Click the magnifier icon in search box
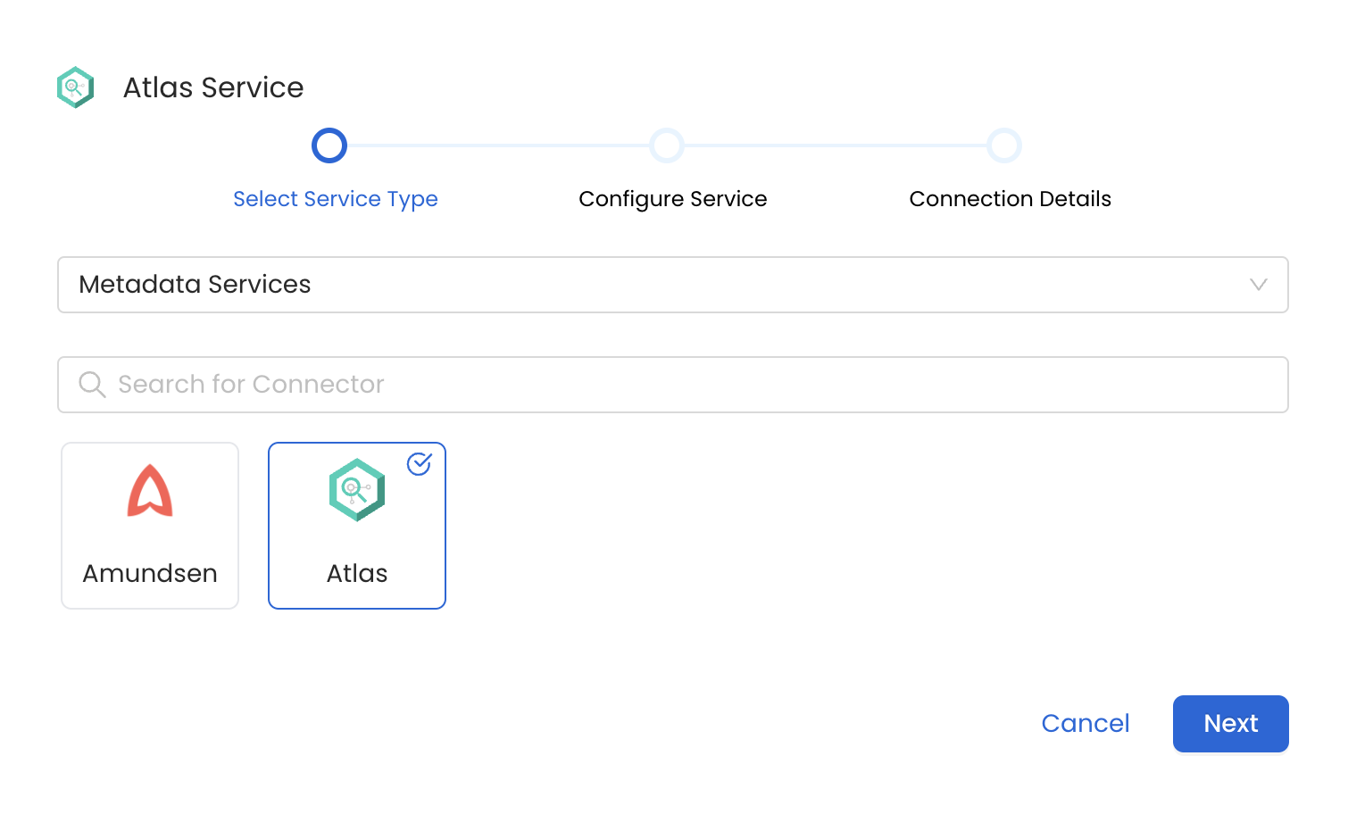1348x814 pixels. [92, 385]
